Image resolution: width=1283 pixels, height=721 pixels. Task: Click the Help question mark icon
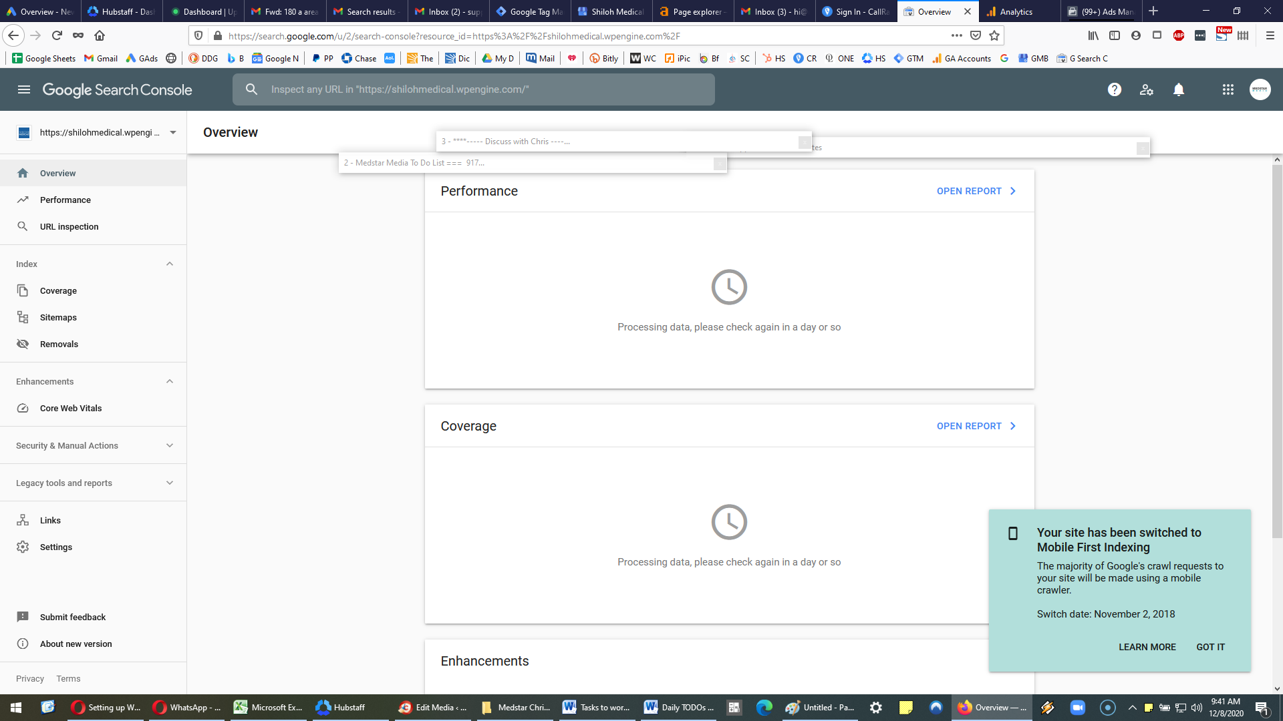point(1115,89)
